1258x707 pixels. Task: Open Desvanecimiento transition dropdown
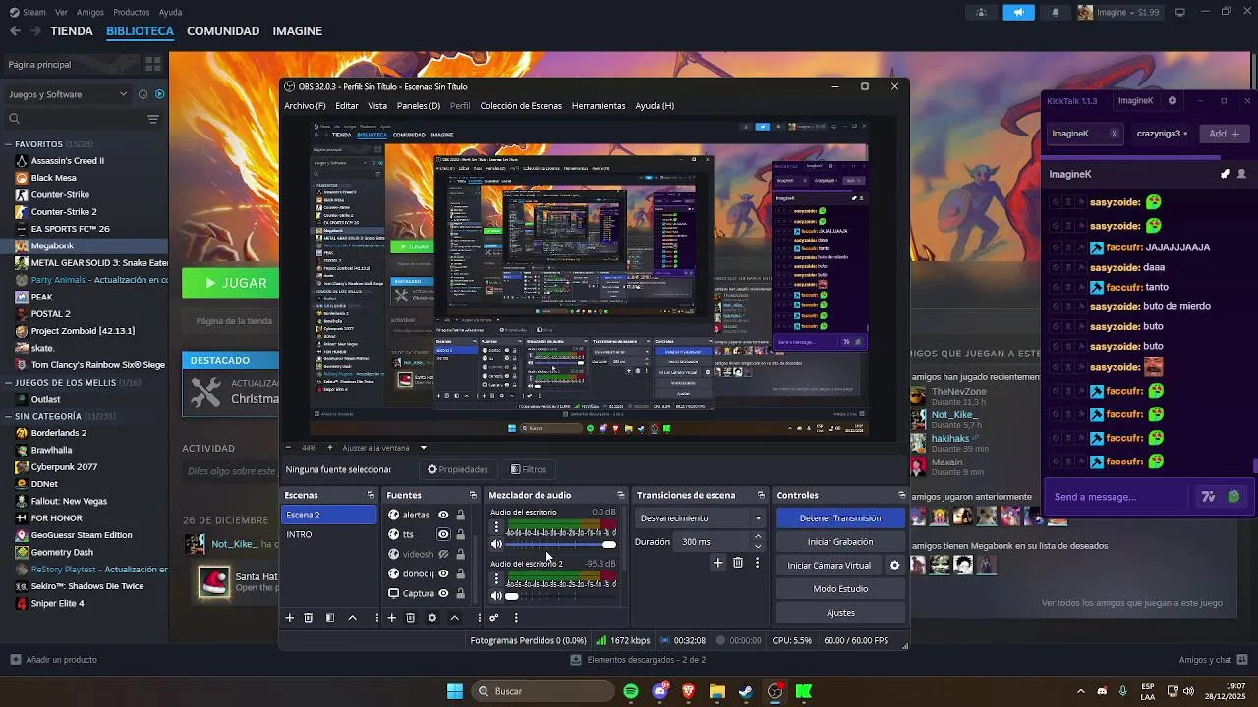coord(701,518)
